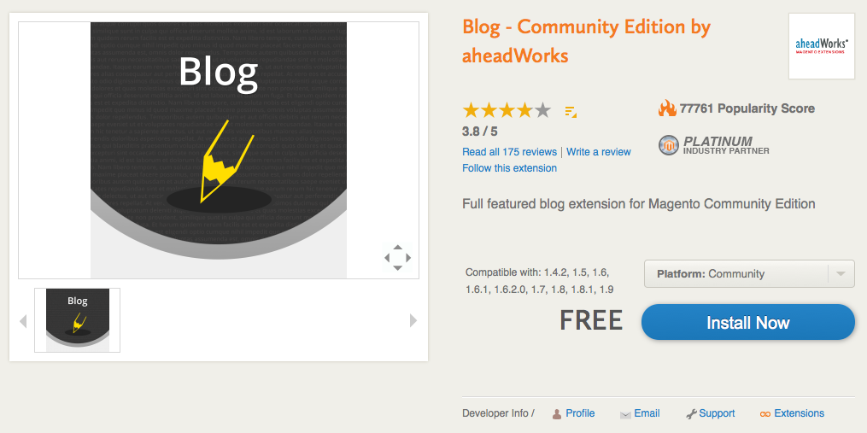The image size is (867, 433).
Task: Click the aheadWorks developer logo
Action: tap(822, 46)
